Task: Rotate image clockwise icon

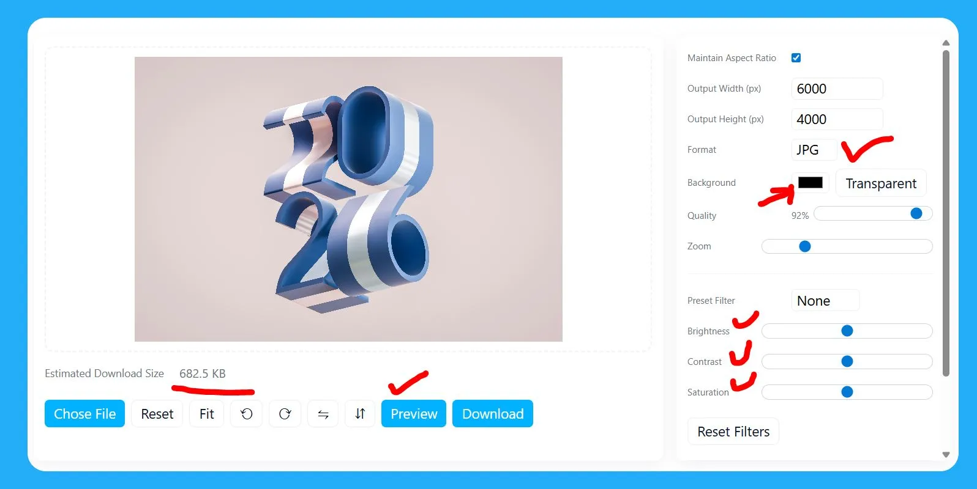Action: coord(285,414)
